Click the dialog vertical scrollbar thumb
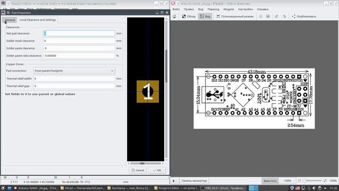339x191 pixels. (x=166, y=66)
